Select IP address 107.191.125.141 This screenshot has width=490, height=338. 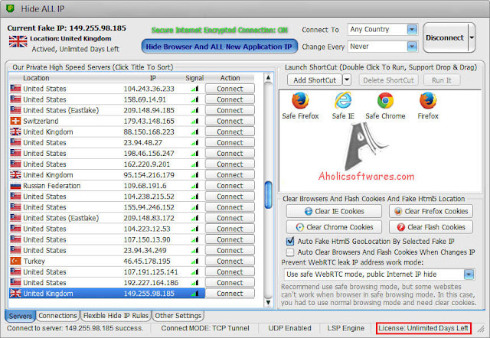click(x=151, y=271)
